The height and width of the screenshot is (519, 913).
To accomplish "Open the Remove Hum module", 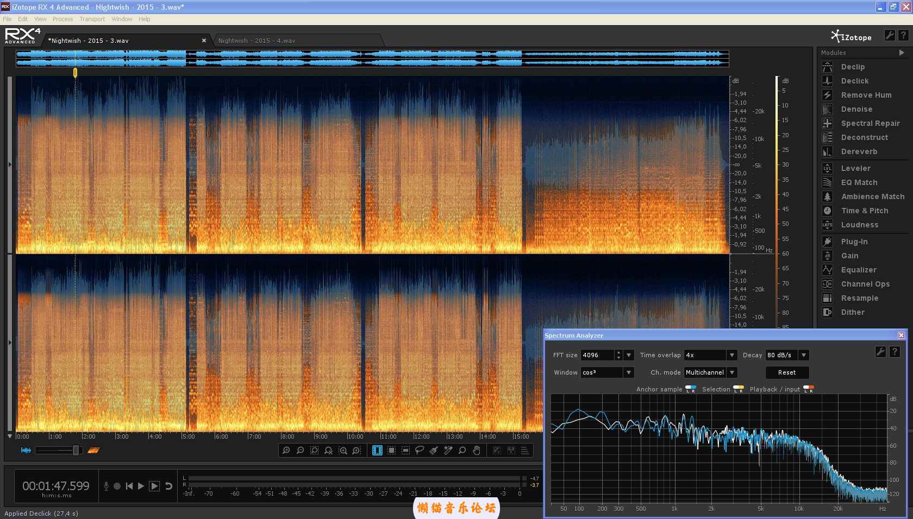I will pyautogui.click(x=866, y=95).
